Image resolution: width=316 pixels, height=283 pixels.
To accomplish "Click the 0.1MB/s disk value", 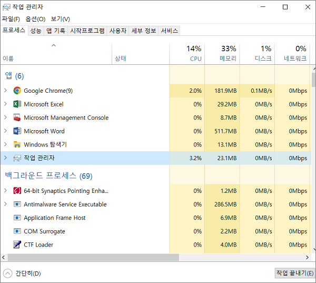I will click(x=261, y=91).
